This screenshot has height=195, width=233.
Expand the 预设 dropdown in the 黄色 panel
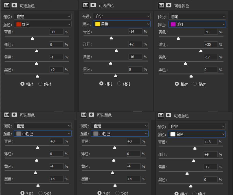tap(122, 16)
